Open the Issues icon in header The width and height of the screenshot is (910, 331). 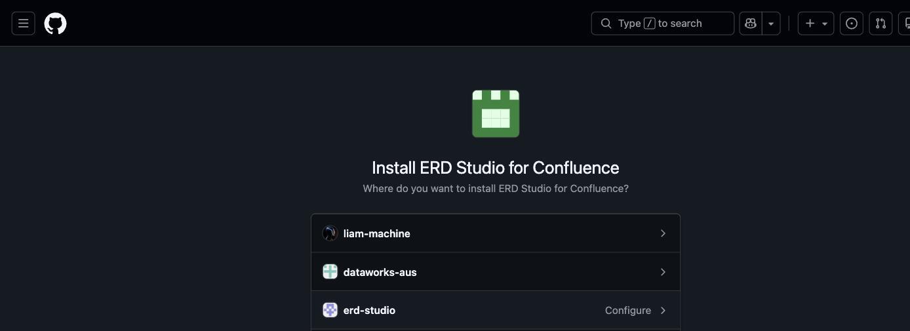tap(852, 24)
